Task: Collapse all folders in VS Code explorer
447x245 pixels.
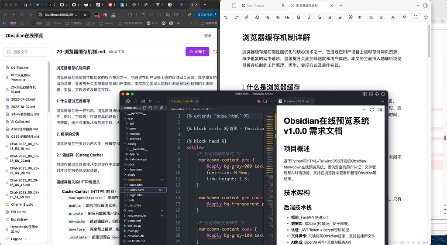Action: [162, 108]
